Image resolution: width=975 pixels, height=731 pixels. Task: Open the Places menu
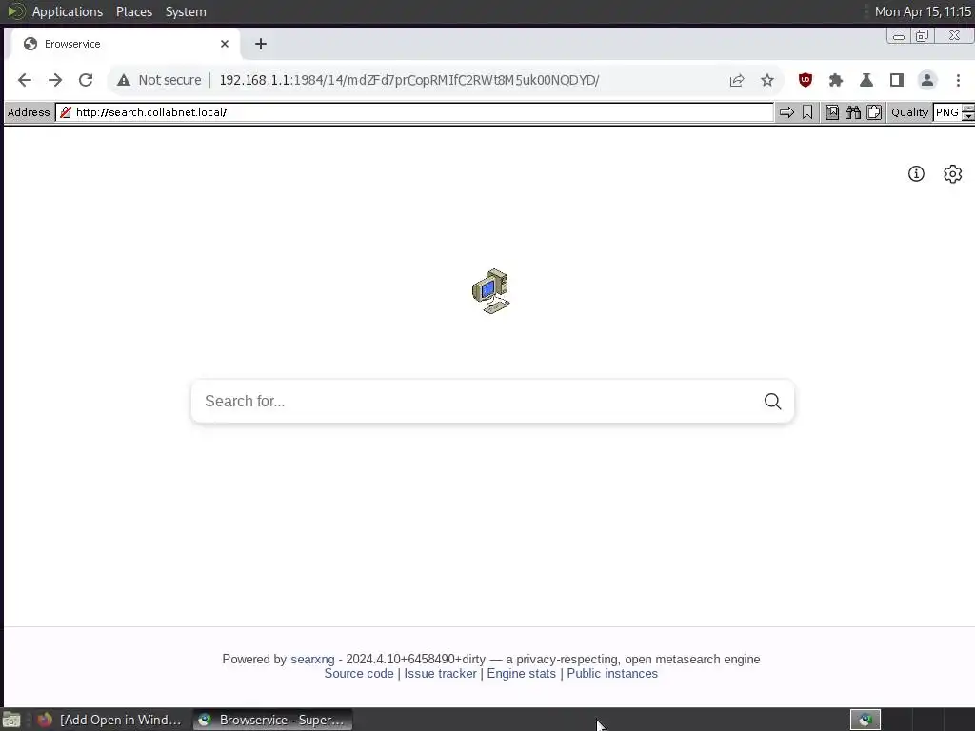click(133, 11)
